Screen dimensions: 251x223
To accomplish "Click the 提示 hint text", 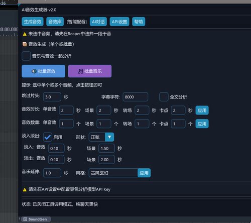I will [x=62, y=85].
